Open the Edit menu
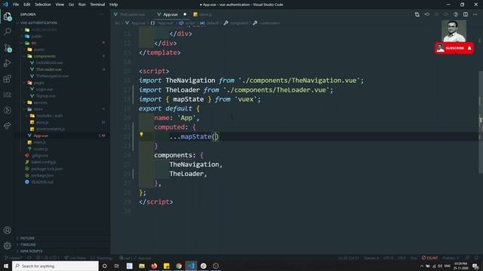483x271 pixels. coord(27,5)
